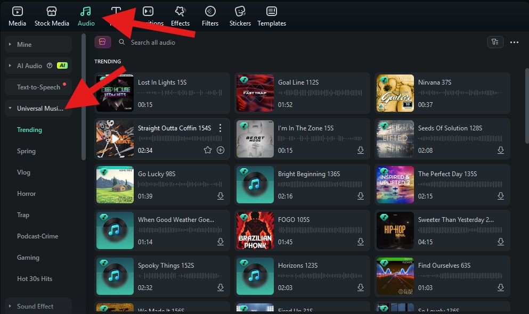Click the audio store icon beside search
The image size is (529, 314).
pos(103,42)
